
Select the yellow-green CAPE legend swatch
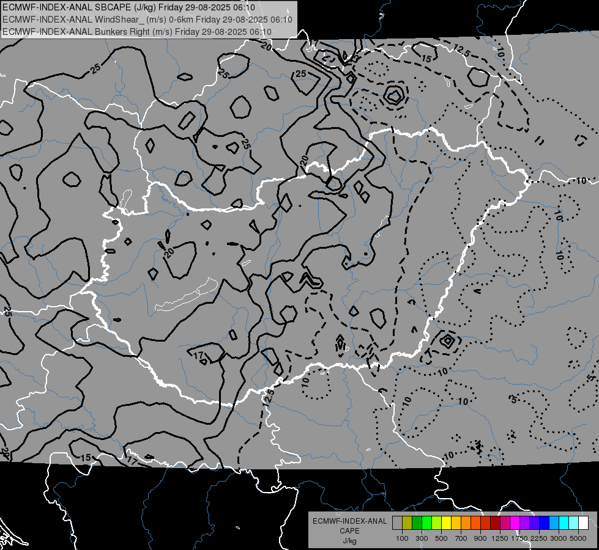click(437, 523)
